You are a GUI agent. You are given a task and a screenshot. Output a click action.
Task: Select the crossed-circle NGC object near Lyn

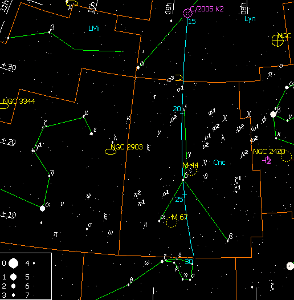[x=277, y=40]
